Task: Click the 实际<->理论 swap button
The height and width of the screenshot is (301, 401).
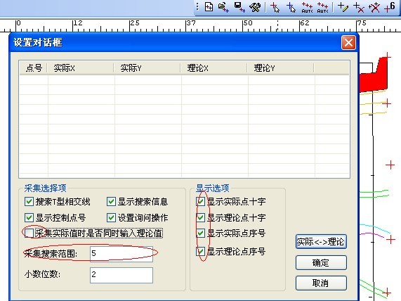Action: (x=321, y=241)
